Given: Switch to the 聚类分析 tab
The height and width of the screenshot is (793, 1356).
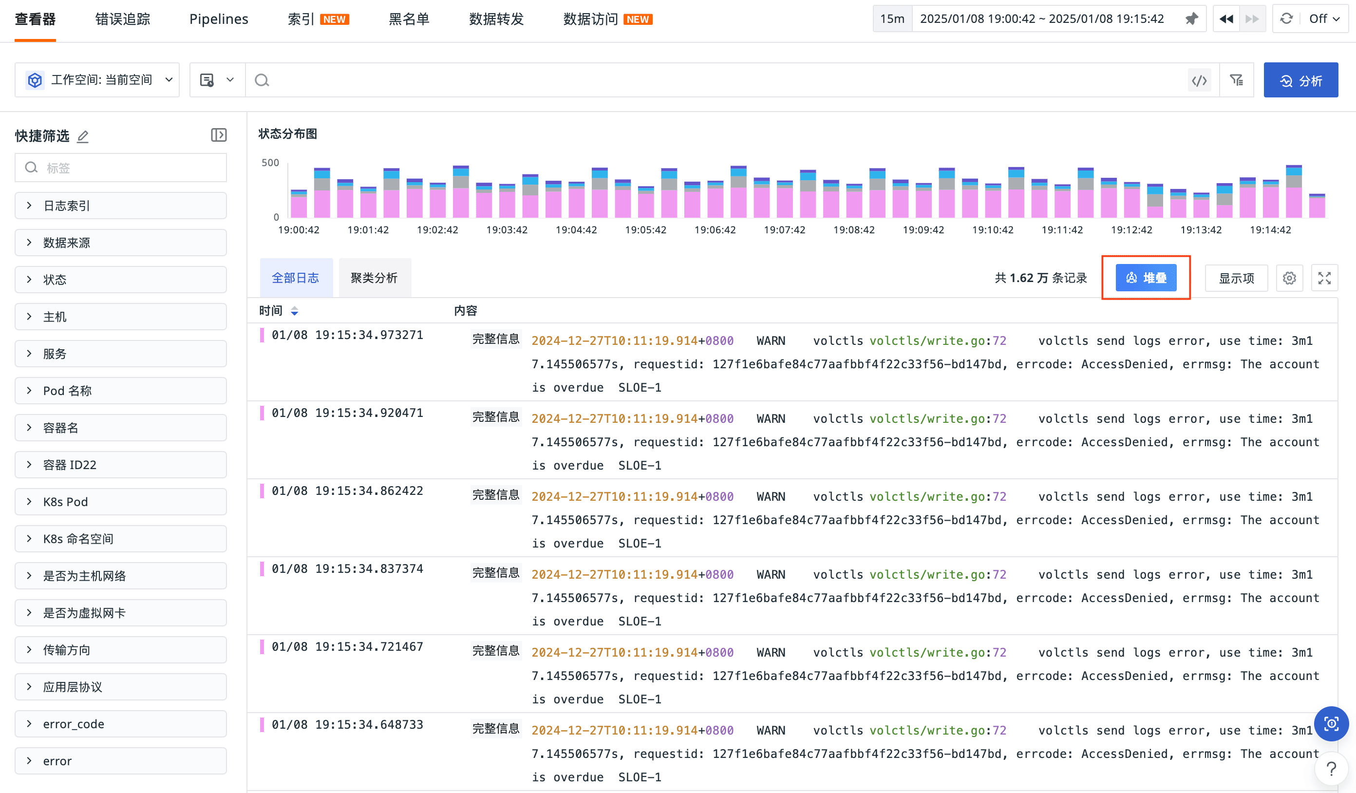Looking at the screenshot, I should coord(374,278).
